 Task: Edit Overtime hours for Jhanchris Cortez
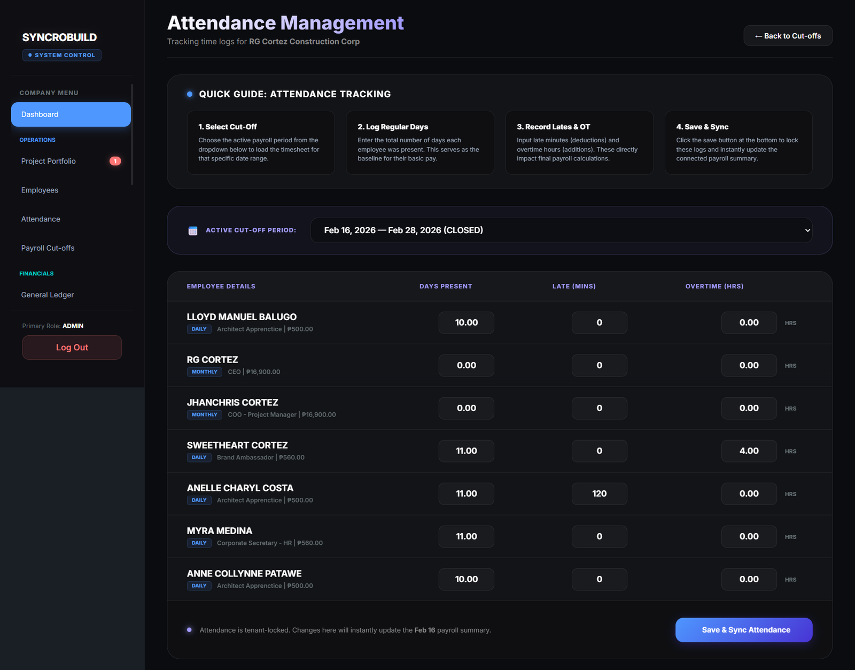click(749, 408)
